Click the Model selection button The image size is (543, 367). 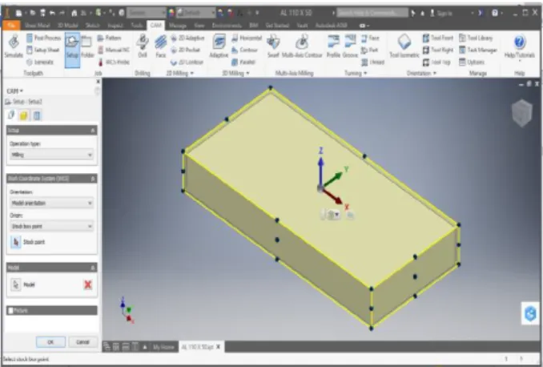click(15, 284)
